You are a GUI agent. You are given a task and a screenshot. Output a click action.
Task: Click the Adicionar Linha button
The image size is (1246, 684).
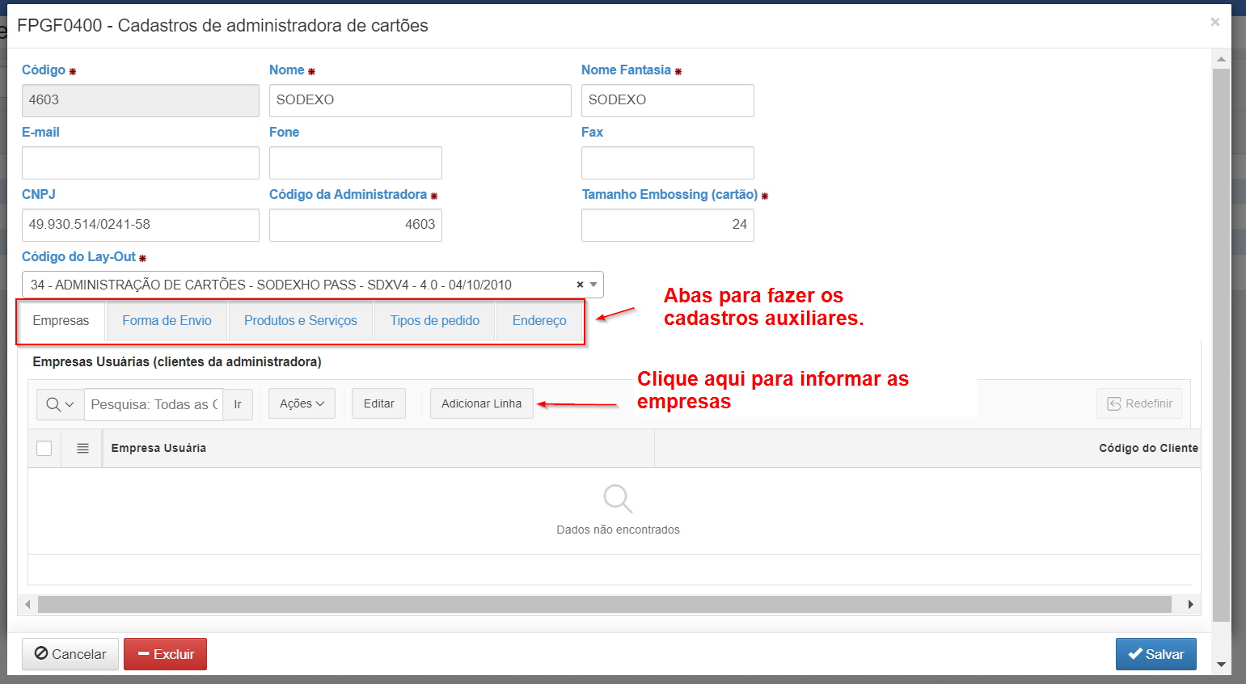pos(481,403)
